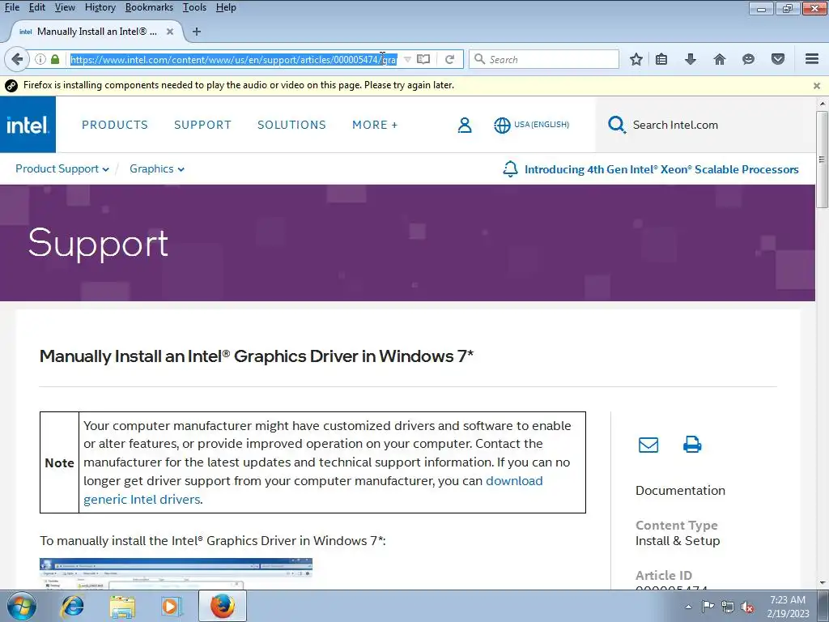The width and height of the screenshot is (829, 622).
Task: Open the Downloads arrow icon
Action: pos(690,59)
